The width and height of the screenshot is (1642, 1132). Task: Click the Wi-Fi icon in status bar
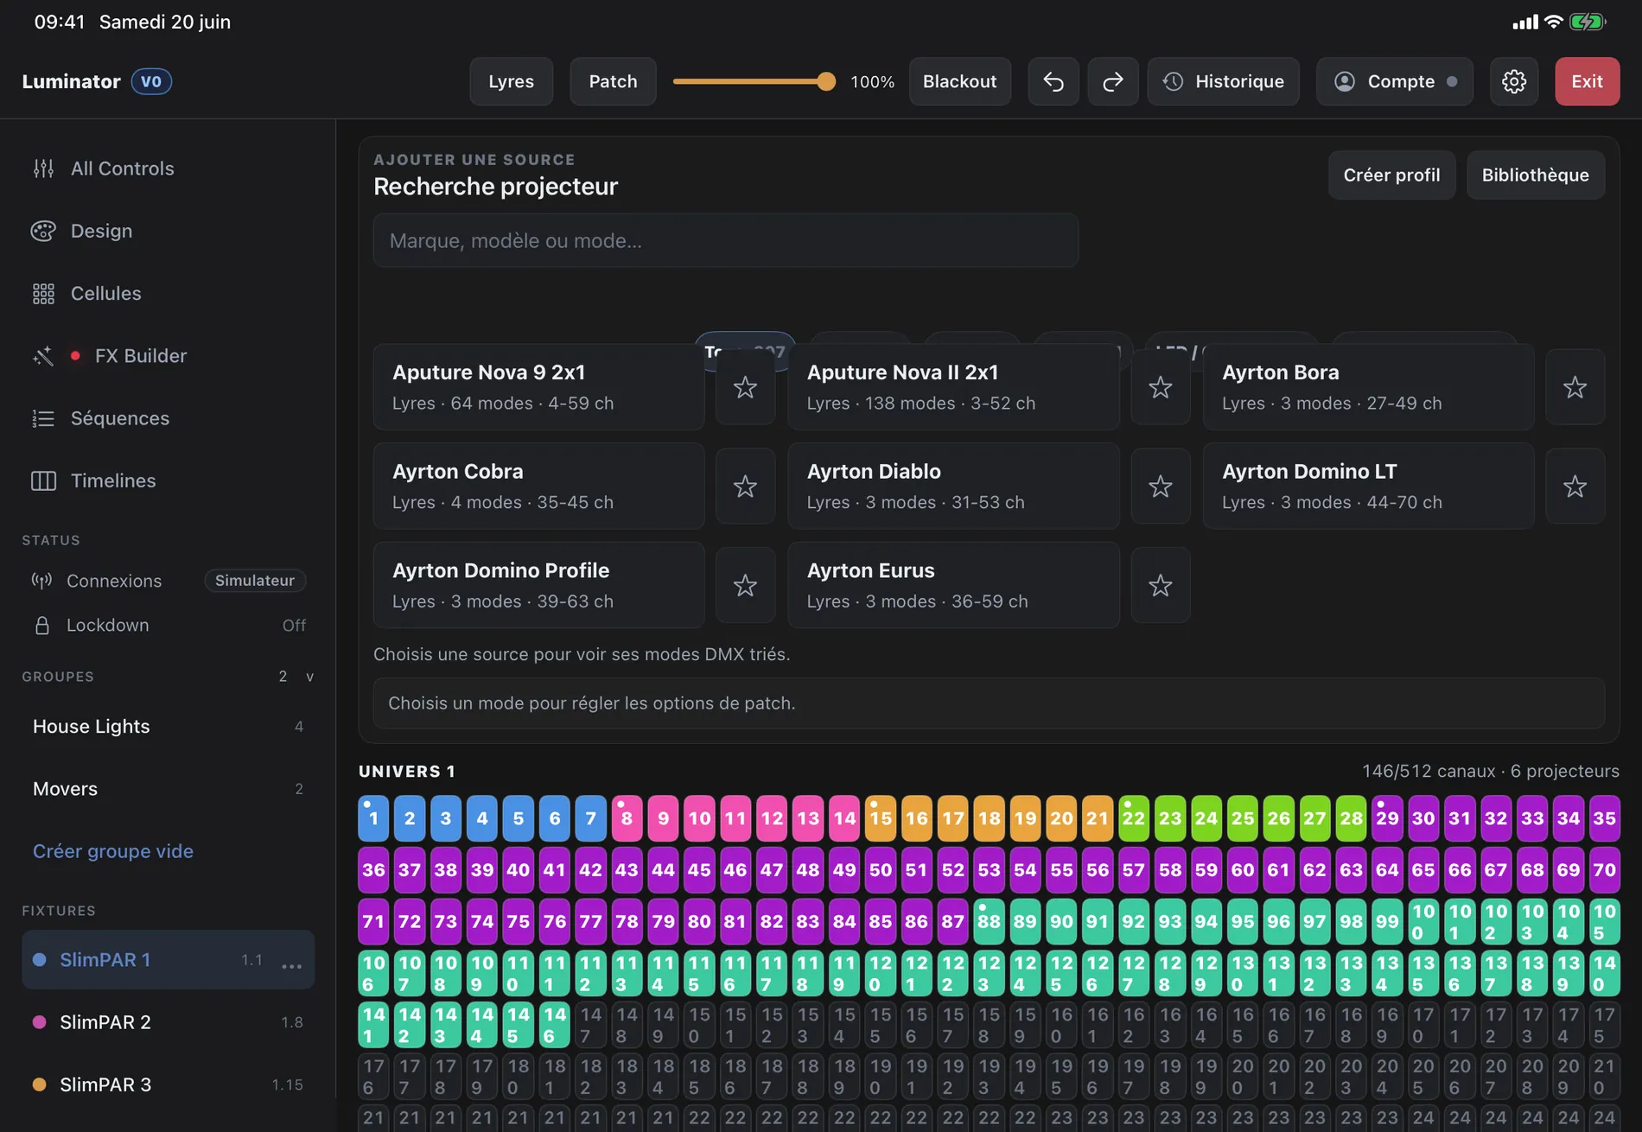(1554, 22)
